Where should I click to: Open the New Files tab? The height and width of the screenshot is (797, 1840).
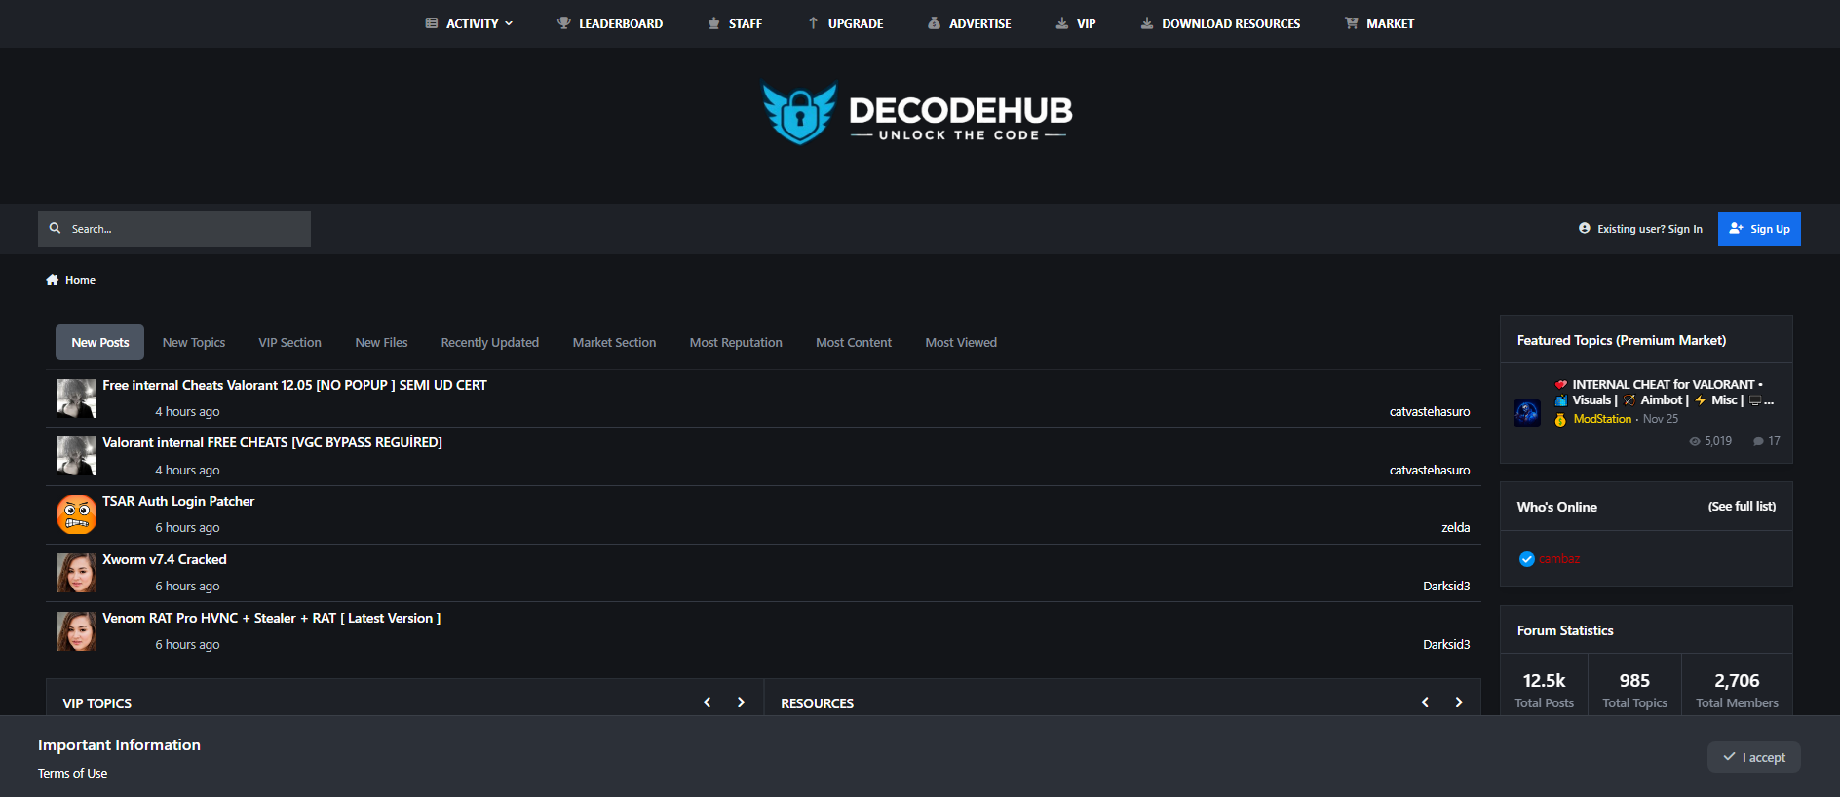pos(381,342)
